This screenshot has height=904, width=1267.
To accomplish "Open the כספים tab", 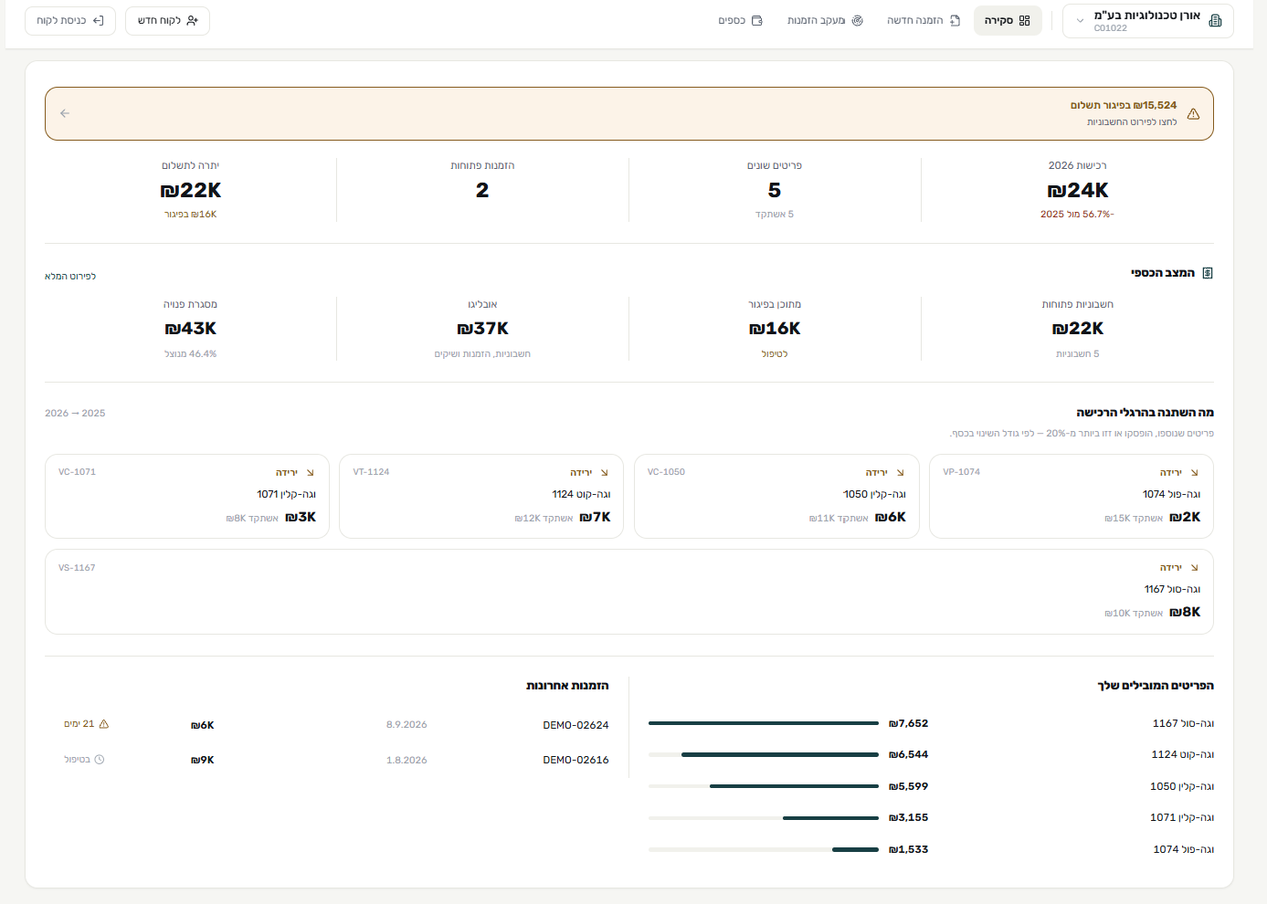I will pos(740,20).
